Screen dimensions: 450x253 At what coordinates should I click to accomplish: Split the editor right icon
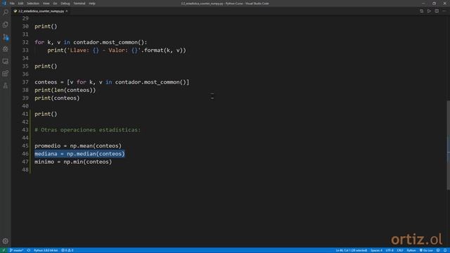click(x=437, y=11)
